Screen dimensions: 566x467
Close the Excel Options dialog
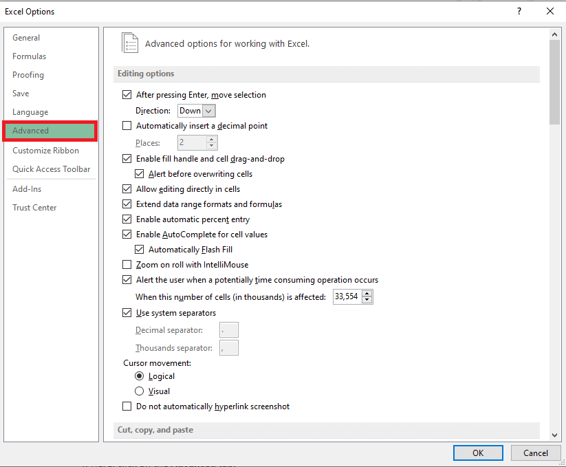(549, 11)
